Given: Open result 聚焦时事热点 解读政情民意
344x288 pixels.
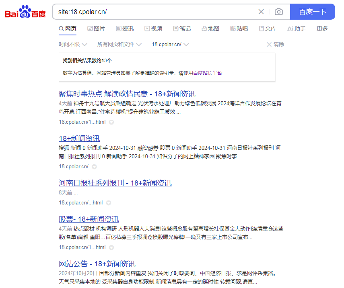Looking at the screenshot, I should [x=127, y=94].
